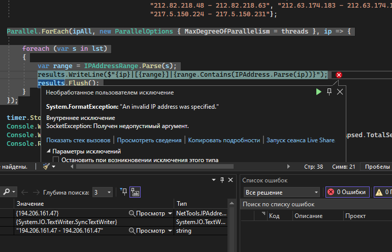Click 'Копировать подробности' link

click(224, 140)
